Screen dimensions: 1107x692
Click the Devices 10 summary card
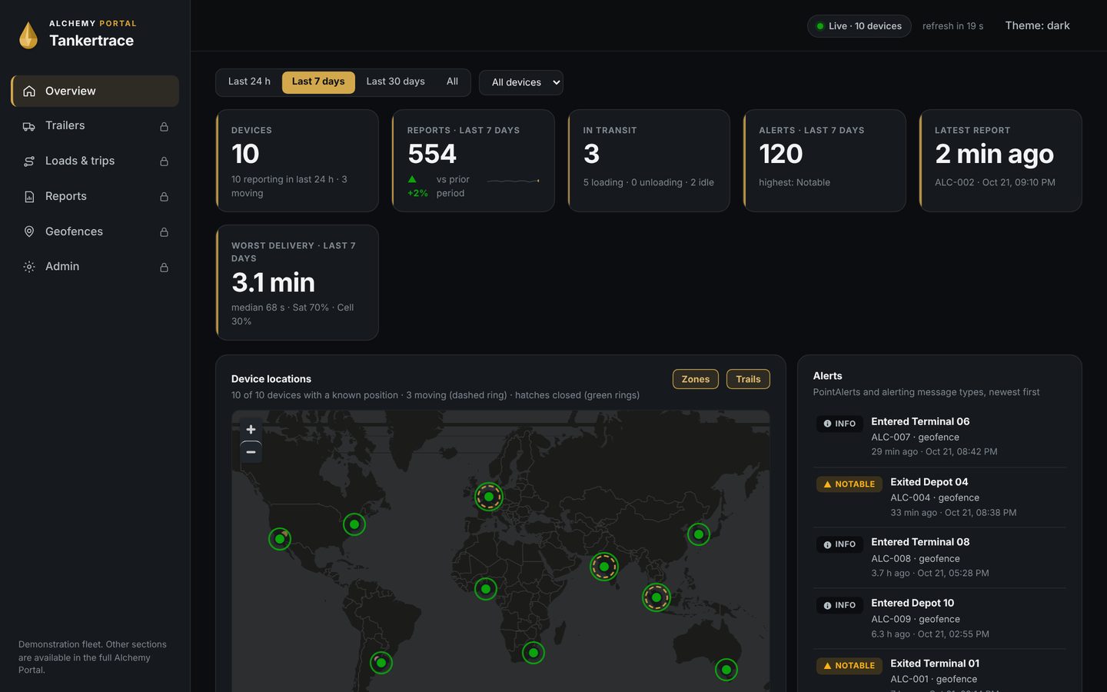click(x=298, y=161)
